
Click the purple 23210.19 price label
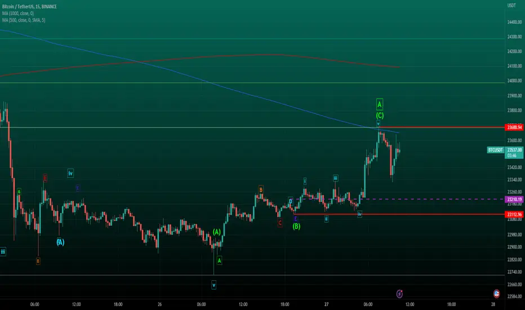515,200
